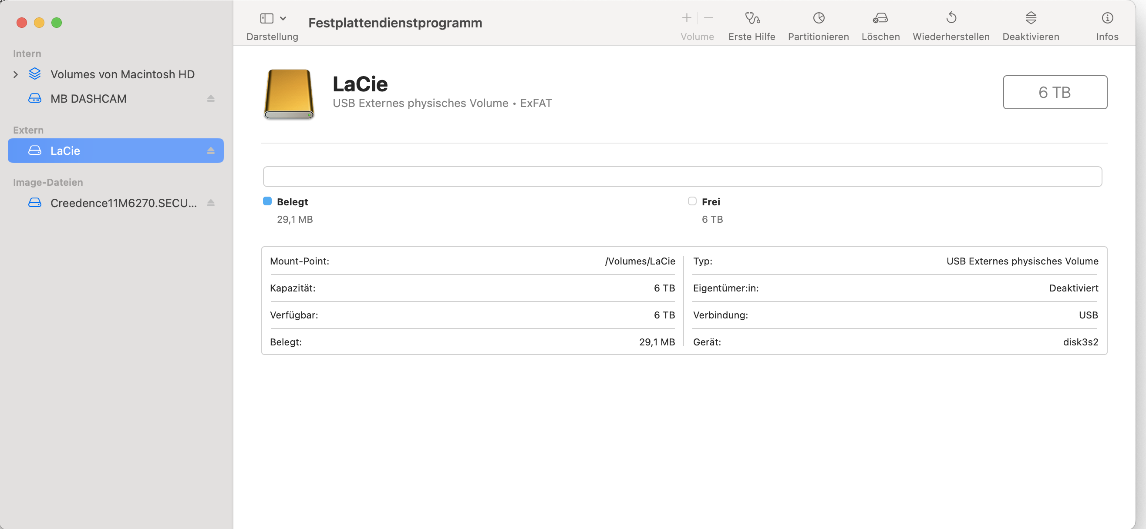Click the Löschen erase icon
This screenshot has width=1146, height=529.
click(x=880, y=18)
